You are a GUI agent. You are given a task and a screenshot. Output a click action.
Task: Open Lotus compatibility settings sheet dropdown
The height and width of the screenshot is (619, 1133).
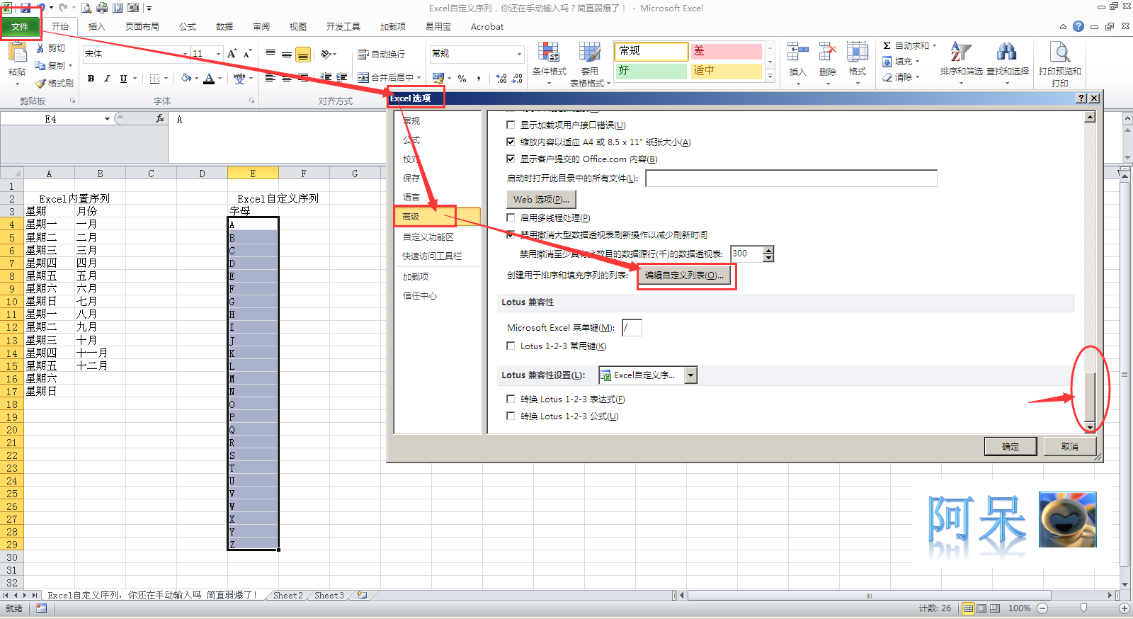click(x=691, y=375)
